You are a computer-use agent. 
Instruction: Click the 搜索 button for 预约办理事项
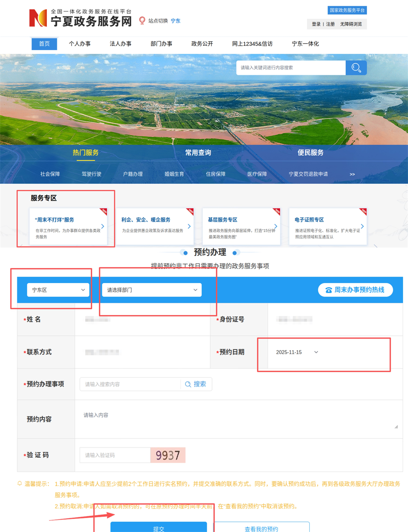pyautogui.click(x=196, y=384)
